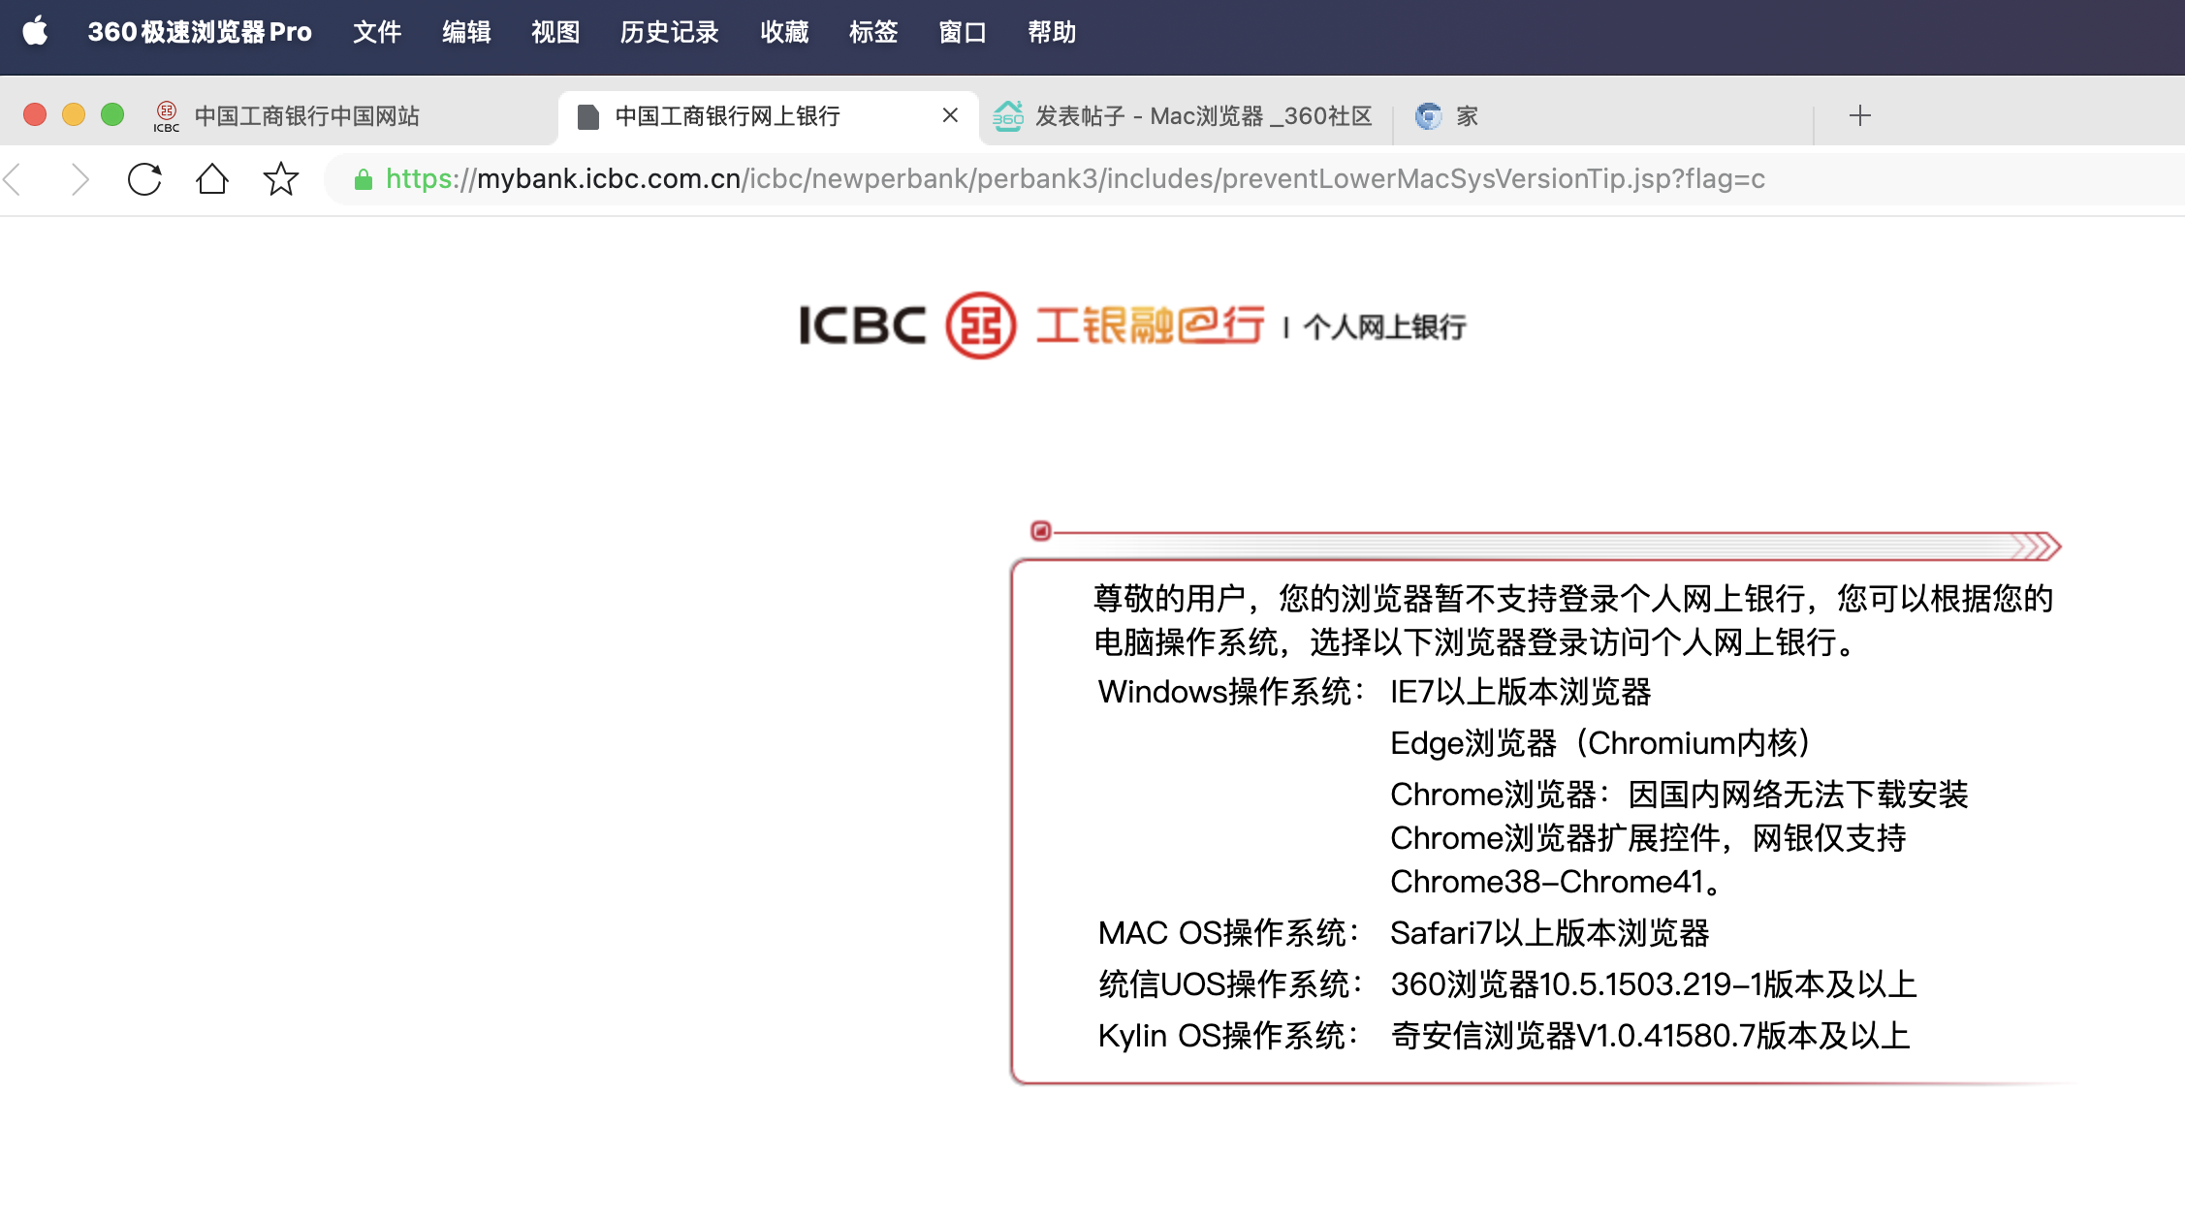
Task: Click the red close window button
Action: pyautogui.click(x=35, y=114)
